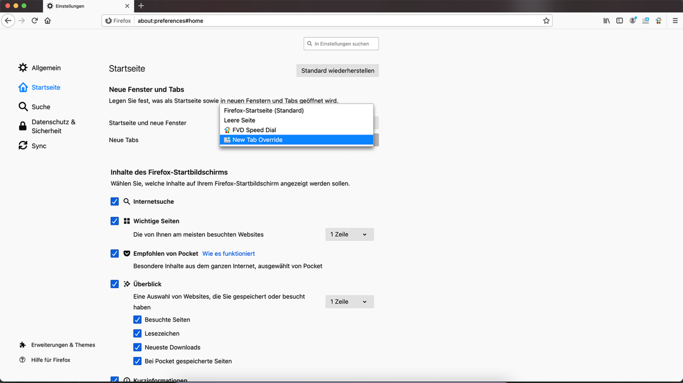Open Erweiterungen & Themes
Viewport: 683px width, 383px height.
pos(57,345)
